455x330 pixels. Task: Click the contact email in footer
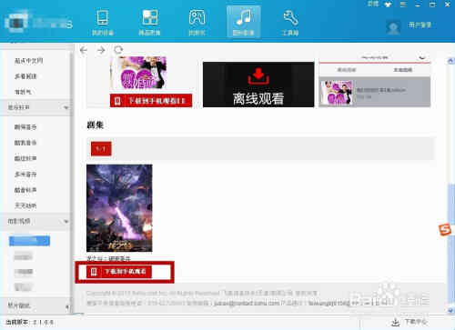pos(247,303)
